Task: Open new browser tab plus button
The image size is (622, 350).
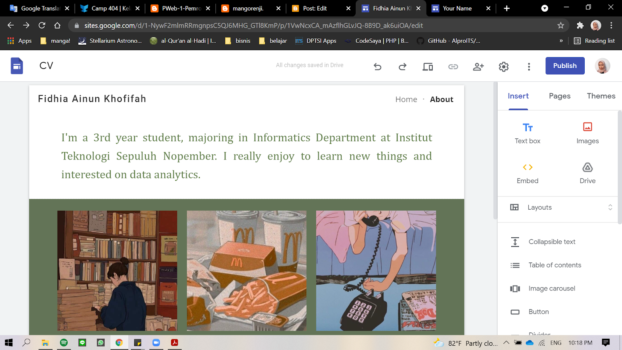Action: pos(507,8)
